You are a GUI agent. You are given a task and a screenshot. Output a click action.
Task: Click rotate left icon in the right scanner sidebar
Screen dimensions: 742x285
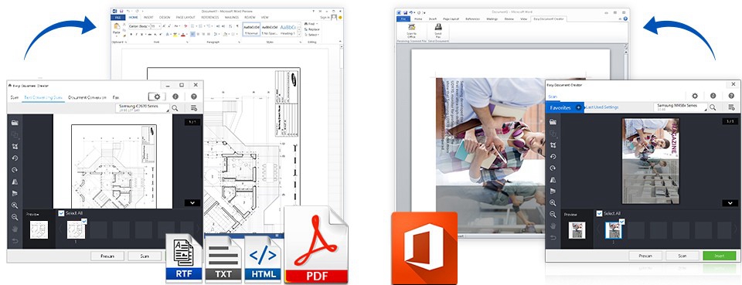(x=553, y=157)
